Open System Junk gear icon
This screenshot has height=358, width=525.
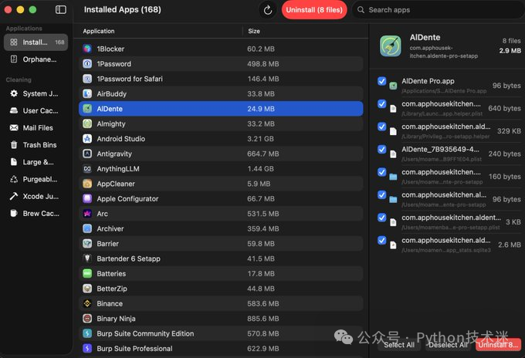pyautogui.click(x=14, y=93)
